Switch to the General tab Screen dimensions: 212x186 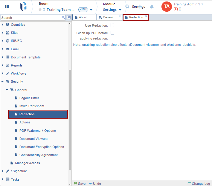(108, 17)
